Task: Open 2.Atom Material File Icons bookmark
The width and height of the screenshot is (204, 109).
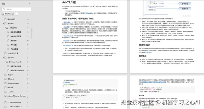Action: click(x=16, y=97)
